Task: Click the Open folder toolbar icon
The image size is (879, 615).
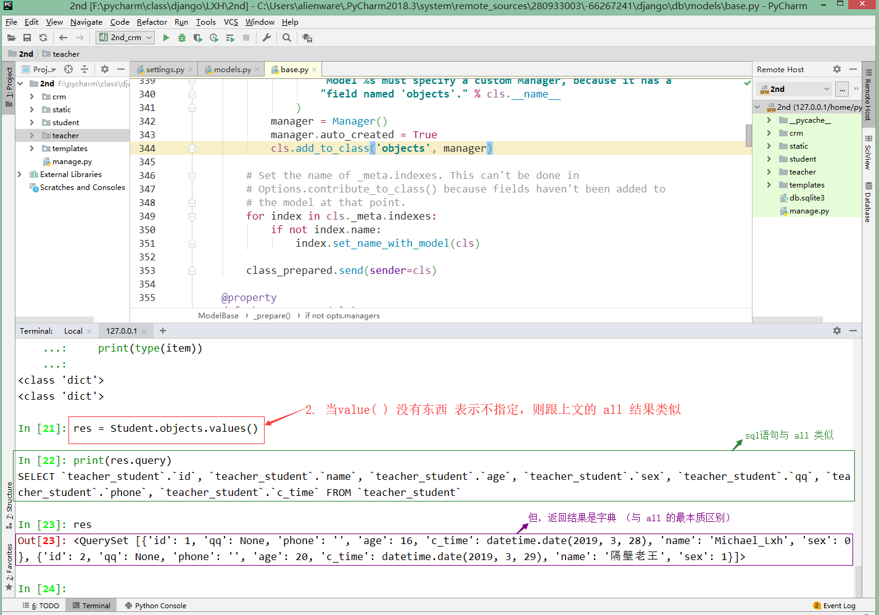Action: click(x=11, y=38)
